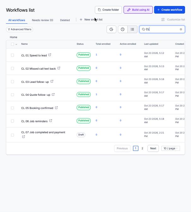Open CL 07 Job completed and payment external link icon
The image size is (191, 212).
click(x=24, y=137)
